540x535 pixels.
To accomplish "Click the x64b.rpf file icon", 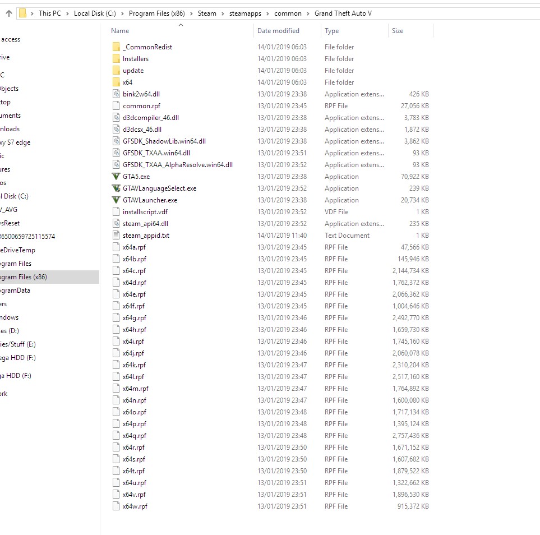I will (x=117, y=259).
